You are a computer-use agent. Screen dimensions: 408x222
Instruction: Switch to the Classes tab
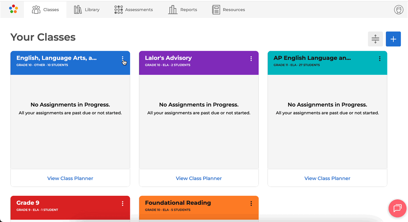click(46, 10)
